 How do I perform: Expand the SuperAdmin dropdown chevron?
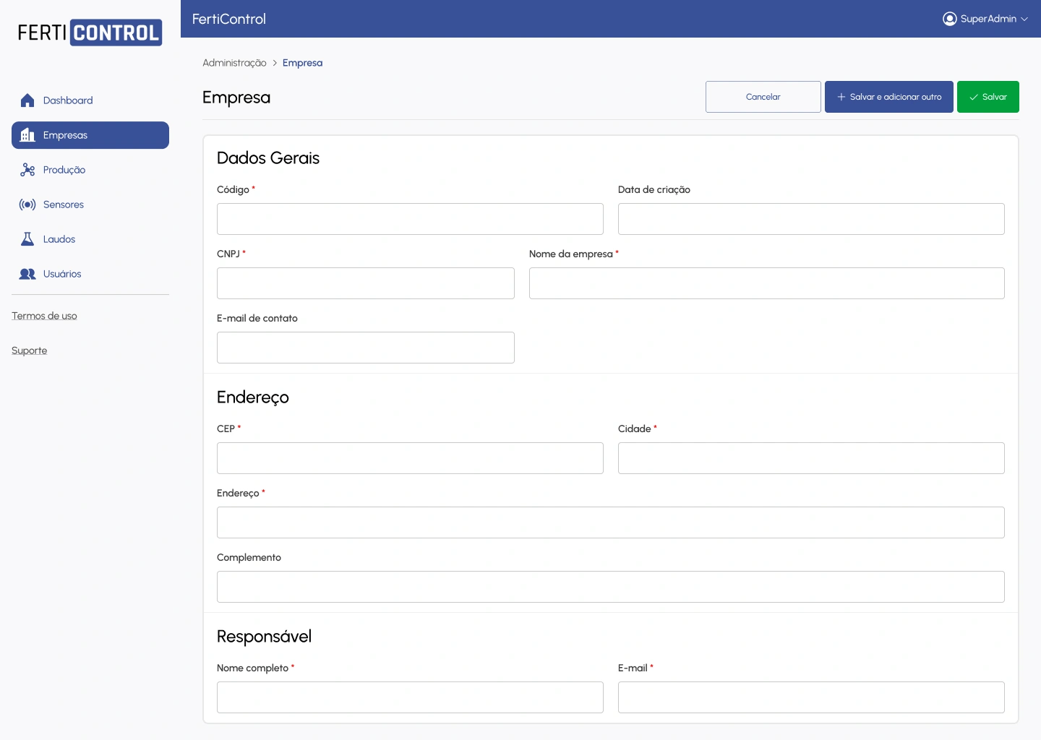click(1024, 20)
